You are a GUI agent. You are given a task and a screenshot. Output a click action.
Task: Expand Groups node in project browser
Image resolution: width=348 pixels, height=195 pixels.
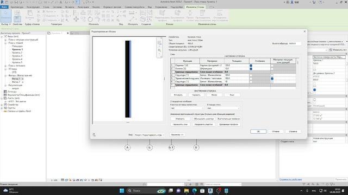click(2, 108)
